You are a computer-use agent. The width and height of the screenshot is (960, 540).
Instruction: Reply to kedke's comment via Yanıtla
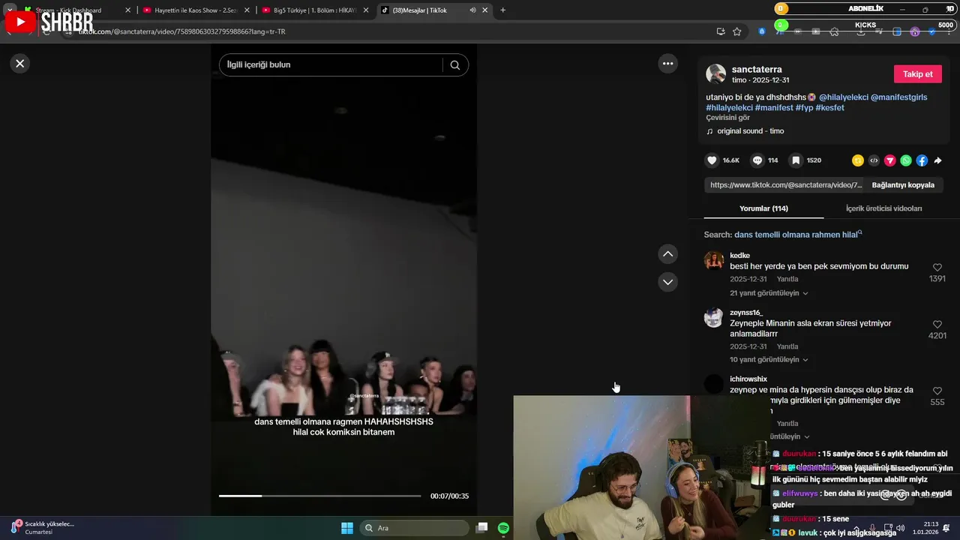tap(787, 279)
